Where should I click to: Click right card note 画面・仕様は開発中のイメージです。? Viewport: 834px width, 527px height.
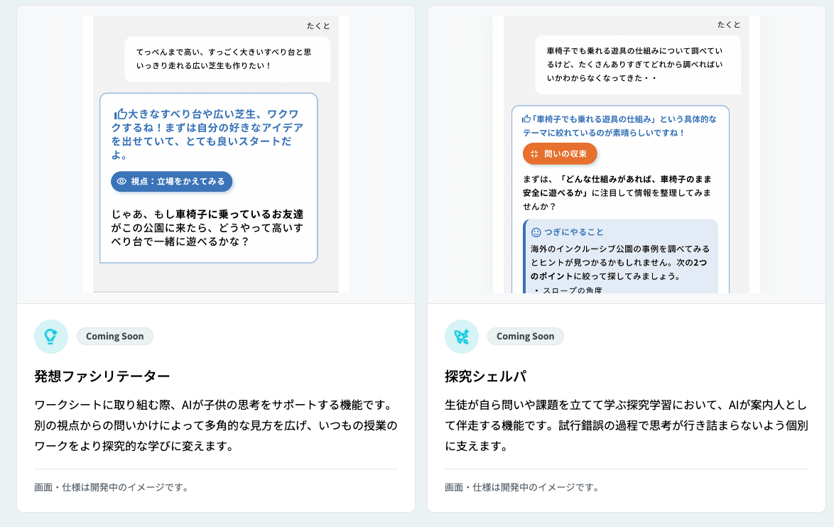(524, 487)
